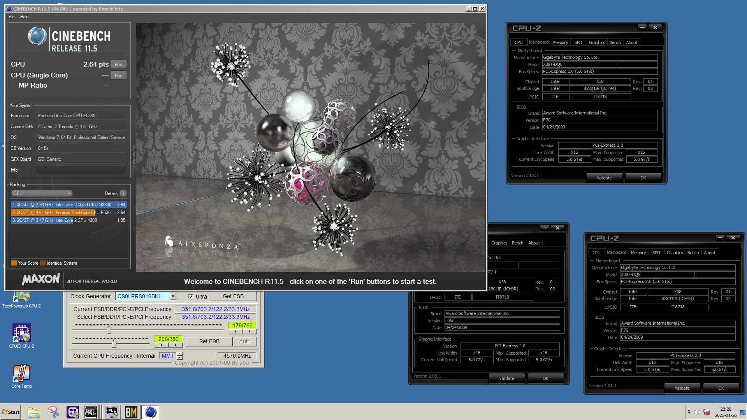Click OK in upper CPU-Z window

[643, 178]
